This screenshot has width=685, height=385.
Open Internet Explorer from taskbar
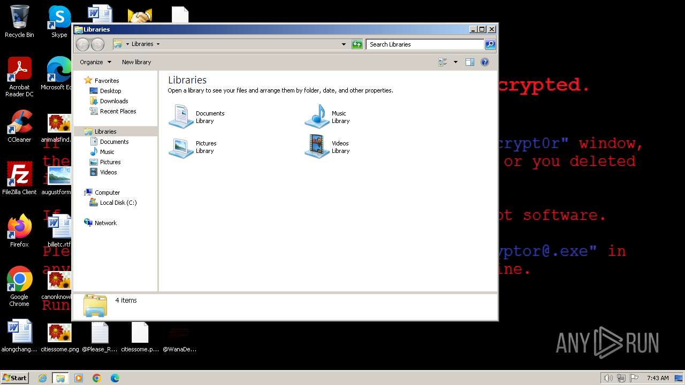[x=43, y=378]
